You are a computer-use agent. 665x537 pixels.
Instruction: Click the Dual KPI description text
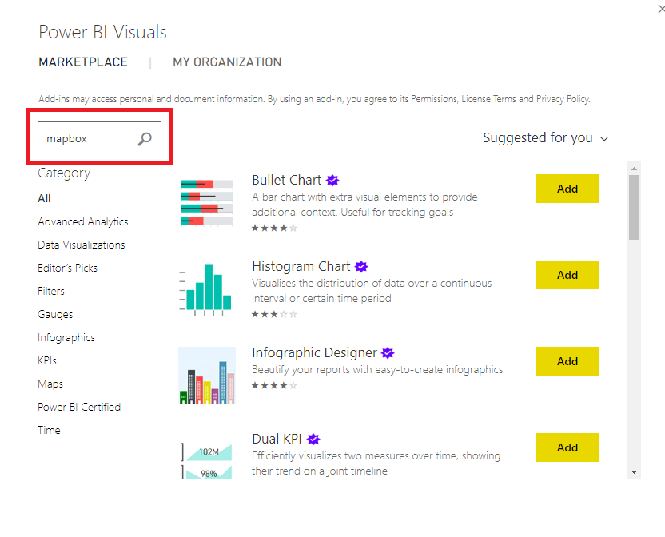[x=376, y=463]
